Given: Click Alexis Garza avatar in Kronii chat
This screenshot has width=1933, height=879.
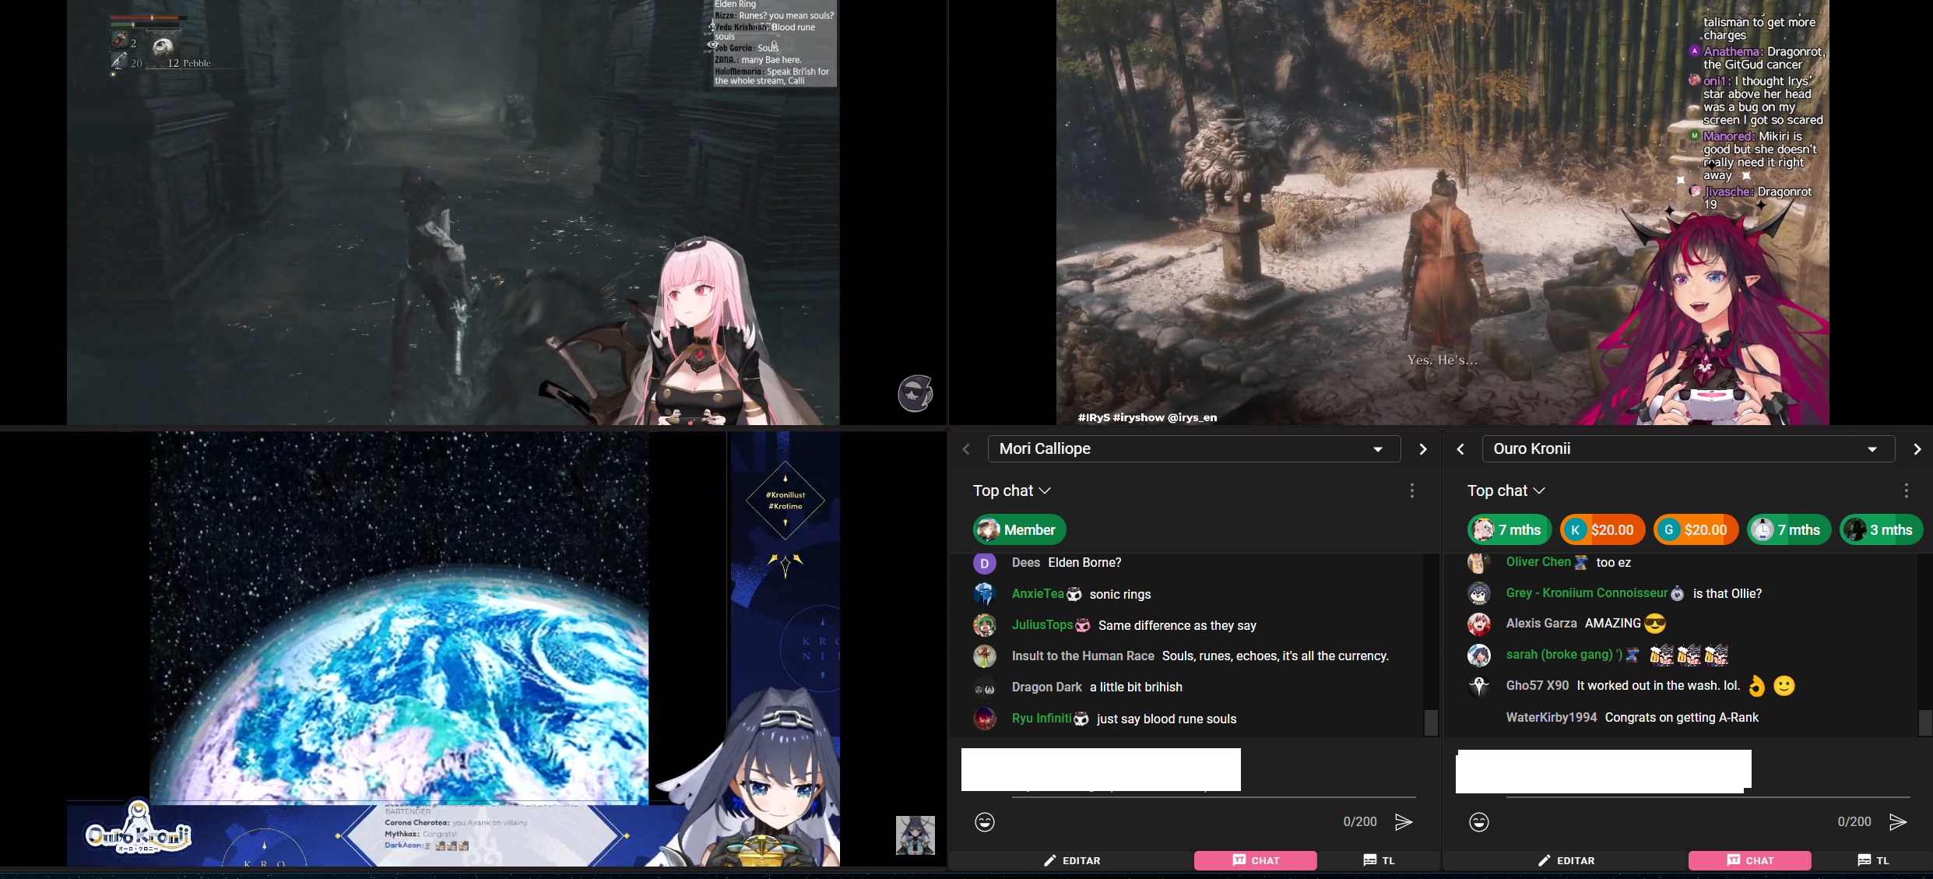Looking at the screenshot, I should point(1479,624).
